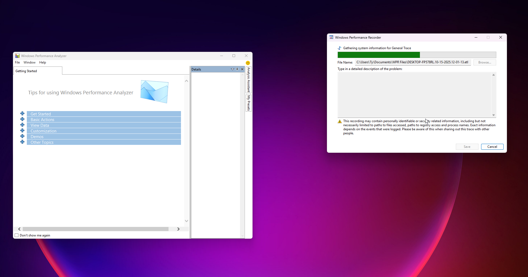
Task: Click the Other Topics header
Action: 104,142
